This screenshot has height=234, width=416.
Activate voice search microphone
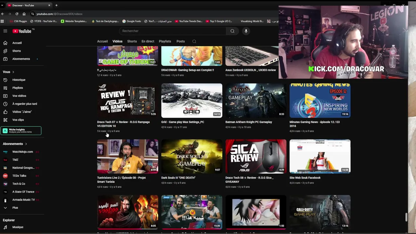point(246,31)
